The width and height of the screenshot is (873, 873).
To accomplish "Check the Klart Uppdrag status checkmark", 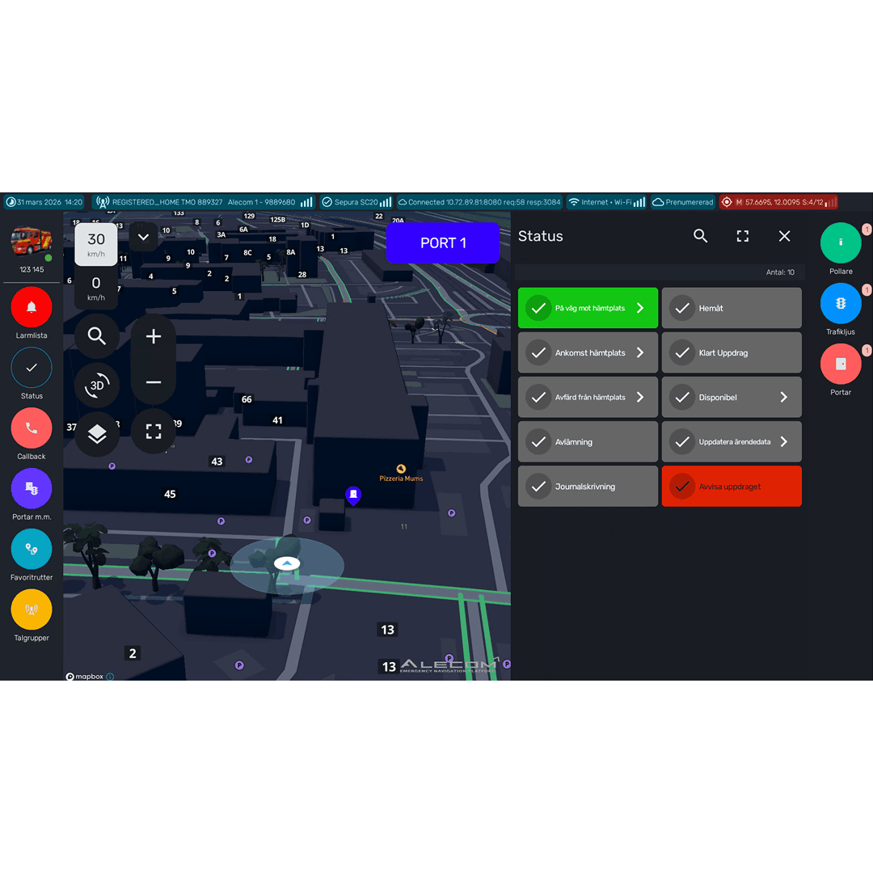I will (x=682, y=352).
